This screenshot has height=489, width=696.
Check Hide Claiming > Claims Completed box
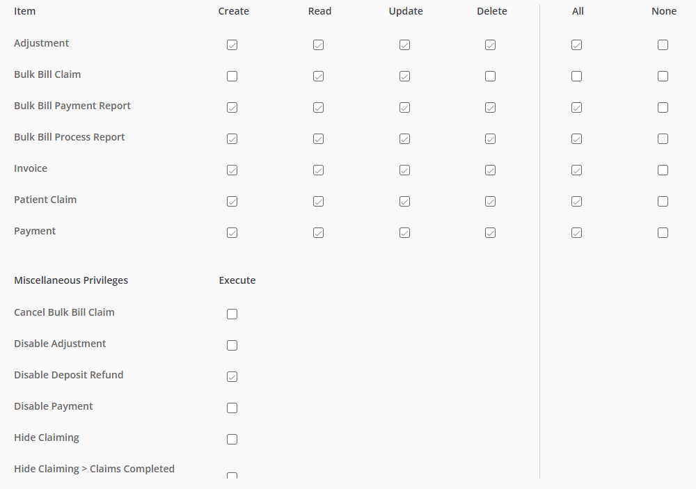[x=232, y=475]
